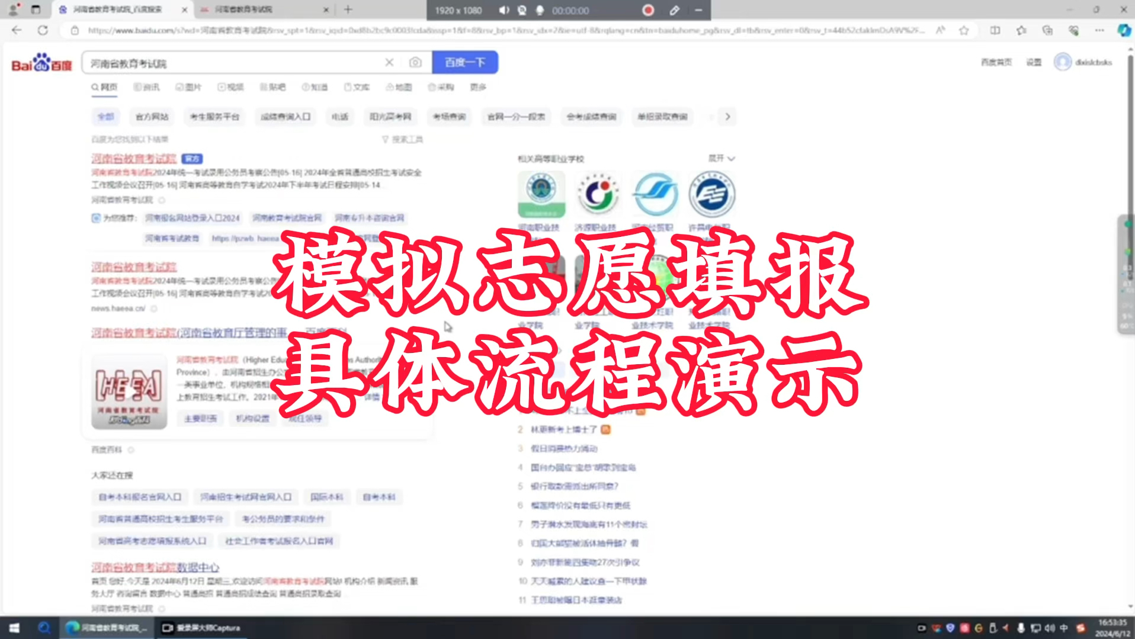Open the 搜索工具 search tools

[403, 139]
